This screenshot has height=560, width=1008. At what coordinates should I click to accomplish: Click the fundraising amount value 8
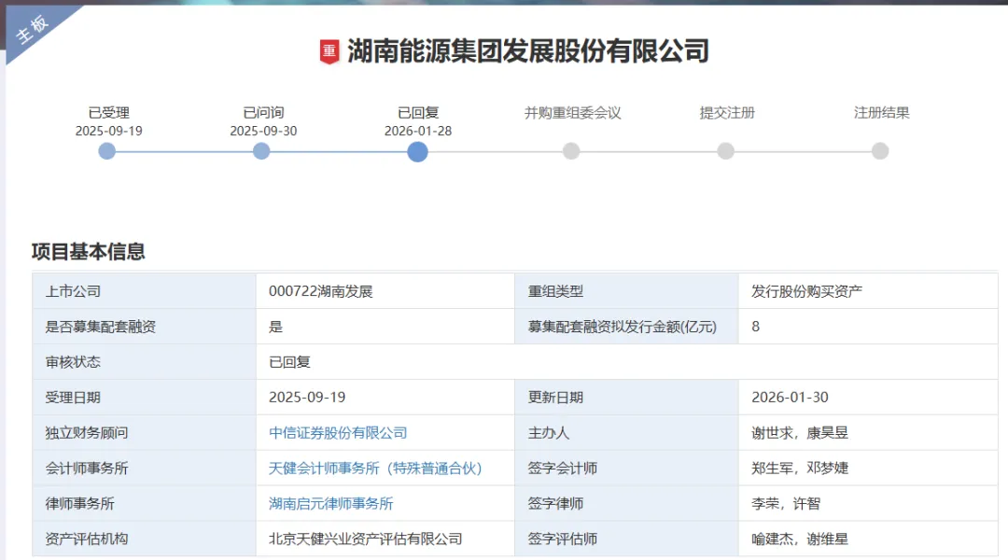pyautogui.click(x=755, y=327)
